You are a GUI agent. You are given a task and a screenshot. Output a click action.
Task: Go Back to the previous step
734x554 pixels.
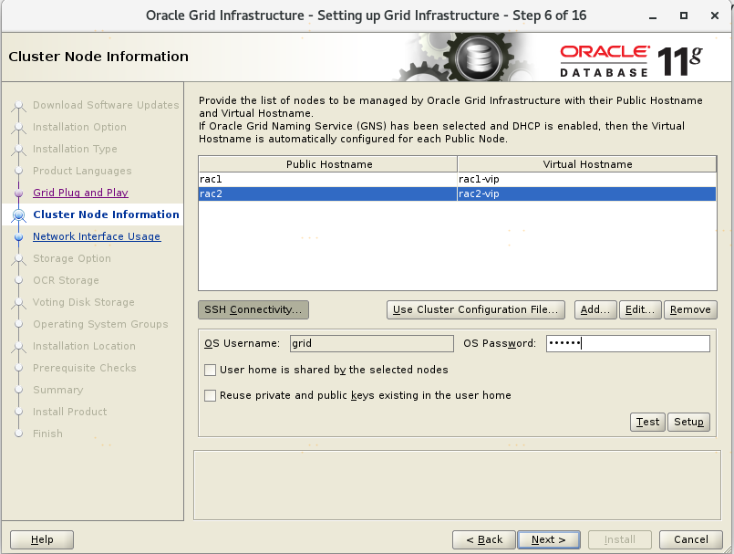[x=483, y=539]
